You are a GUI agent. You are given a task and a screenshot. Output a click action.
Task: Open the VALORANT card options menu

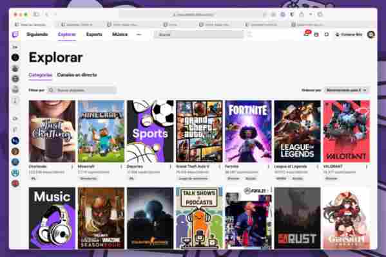pos(367,166)
